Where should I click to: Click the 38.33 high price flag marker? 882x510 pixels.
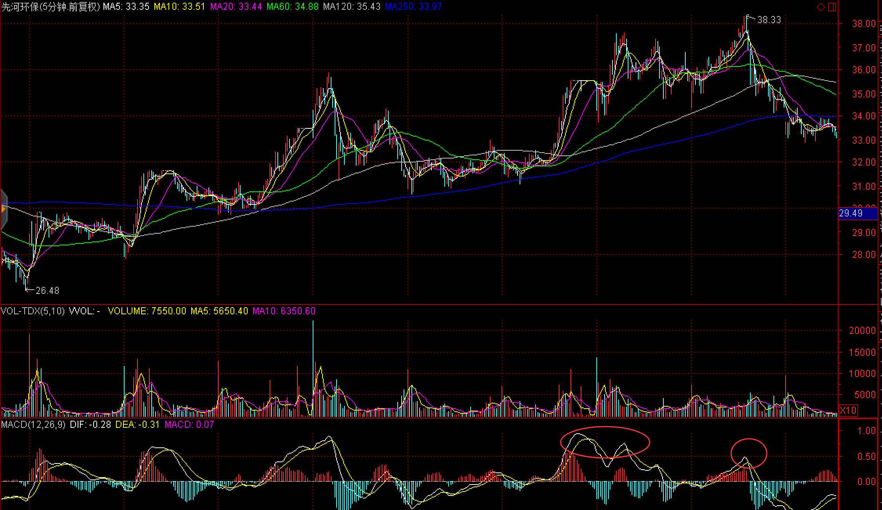(768, 20)
